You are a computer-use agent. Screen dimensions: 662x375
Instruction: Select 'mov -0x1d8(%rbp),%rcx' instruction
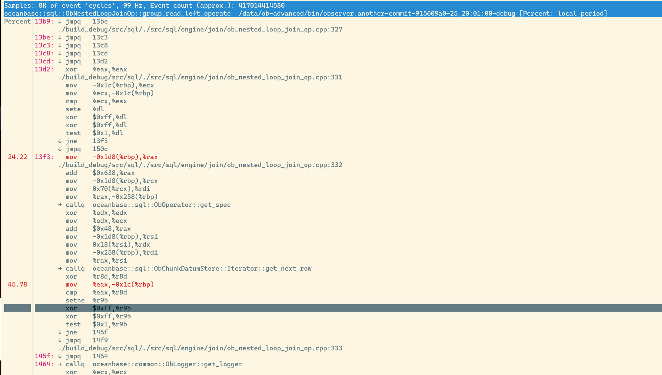point(112,181)
